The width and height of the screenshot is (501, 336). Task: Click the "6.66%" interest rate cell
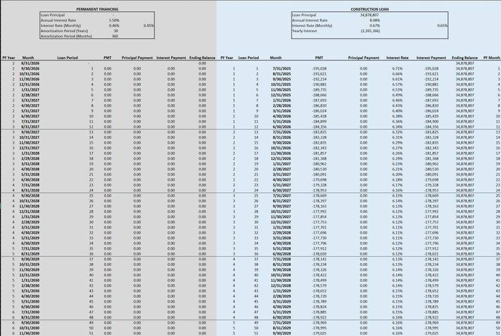398,74
